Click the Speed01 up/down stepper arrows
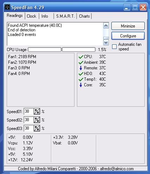The image size is (150, 174). point(37,111)
